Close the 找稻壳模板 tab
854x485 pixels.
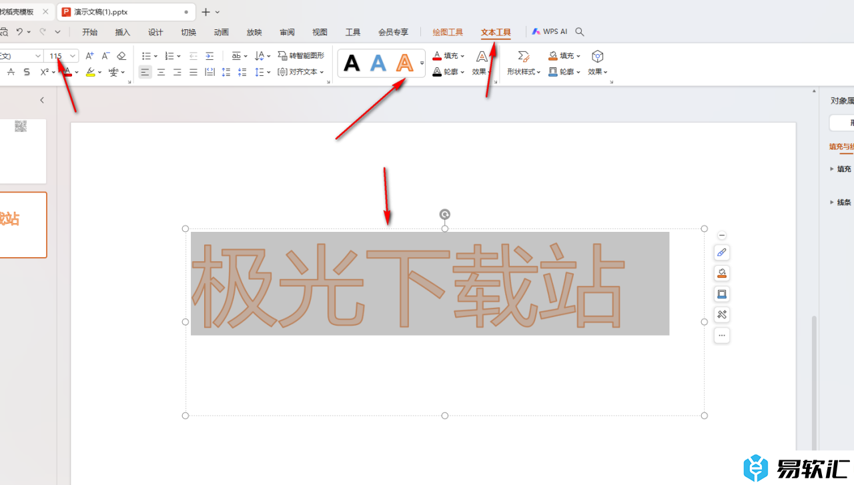click(45, 12)
